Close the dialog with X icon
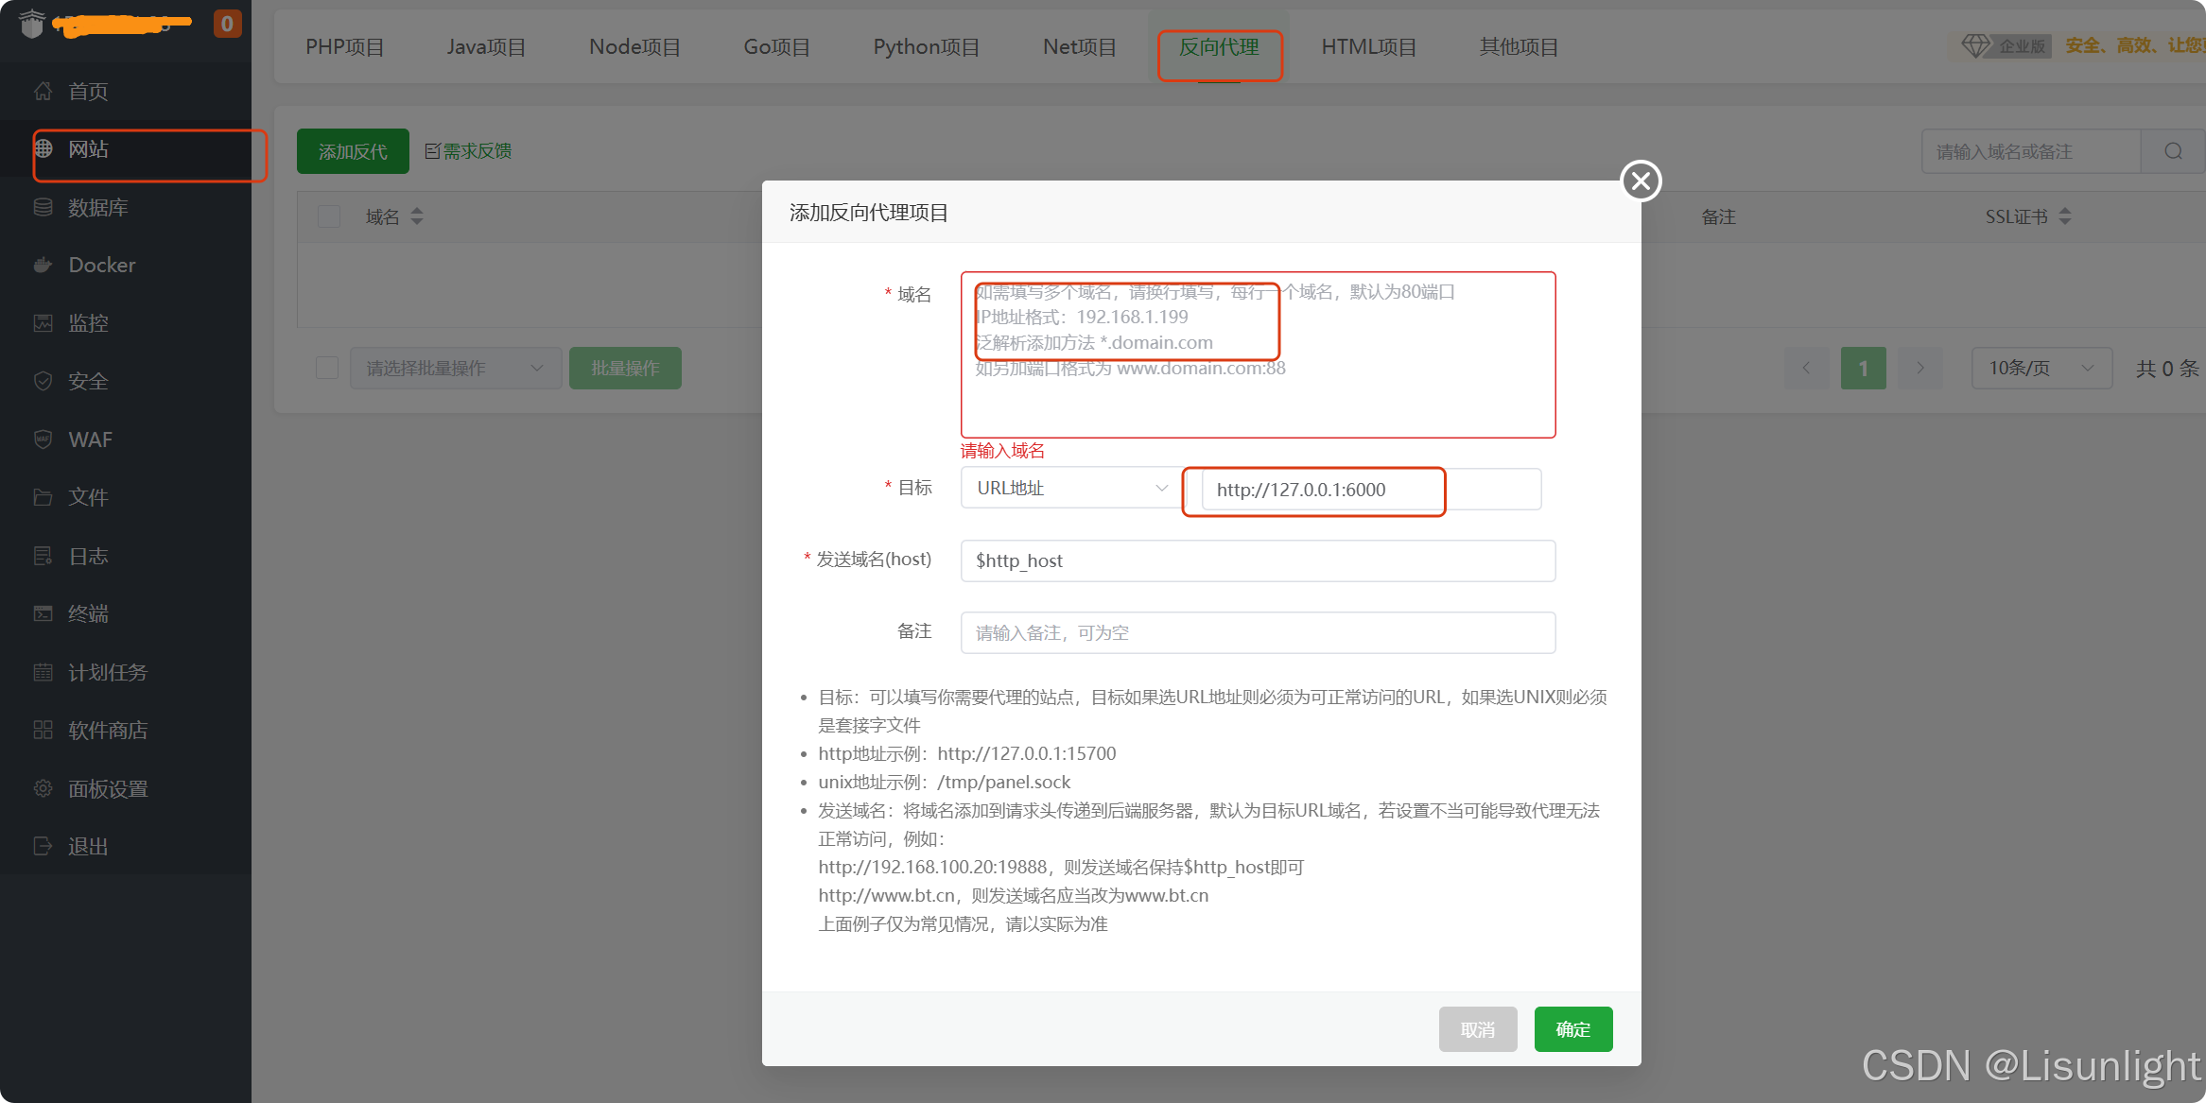 coord(1641,181)
